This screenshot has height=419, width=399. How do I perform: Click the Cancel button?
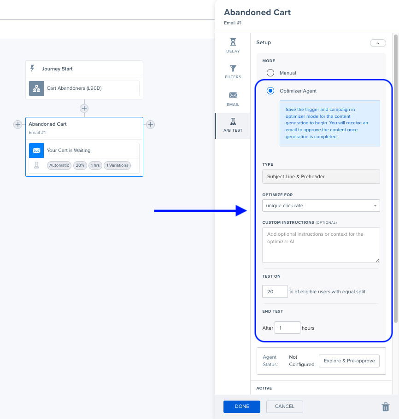[284, 407]
